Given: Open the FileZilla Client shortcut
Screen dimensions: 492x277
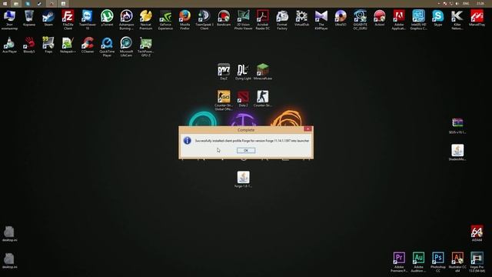Looking at the screenshot, I should coord(68,20).
